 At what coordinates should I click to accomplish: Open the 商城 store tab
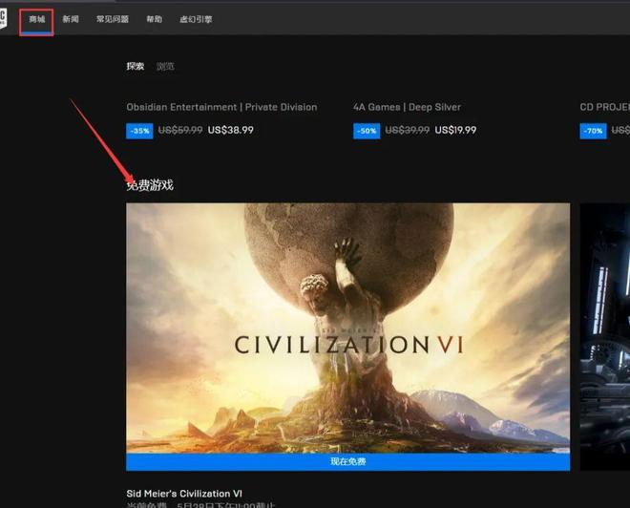pos(36,19)
